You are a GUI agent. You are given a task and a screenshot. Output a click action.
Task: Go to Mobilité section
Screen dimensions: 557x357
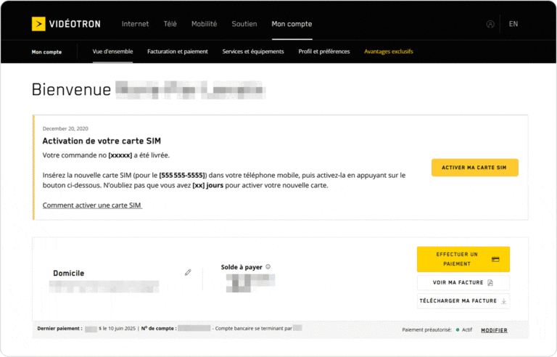(x=204, y=24)
